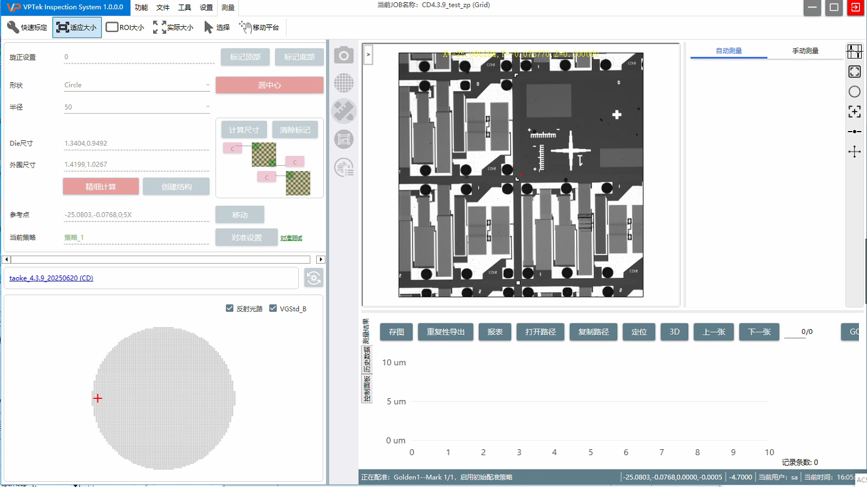Click the camera capture icon
The width and height of the screenshot is (867, 487).
tap(344, 55)
